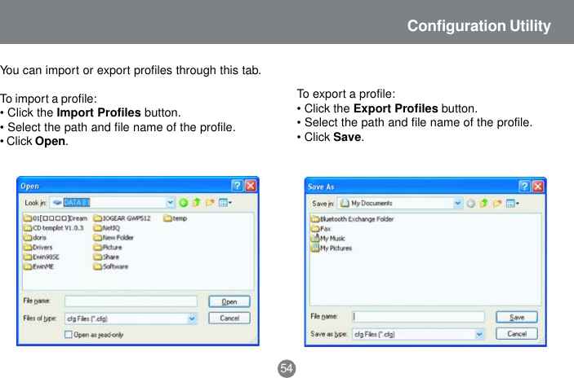Open Views menu icon in Open dialog
Image resolution: width=574 pixels, height=378 pixels.
click(x=225, y=202)
